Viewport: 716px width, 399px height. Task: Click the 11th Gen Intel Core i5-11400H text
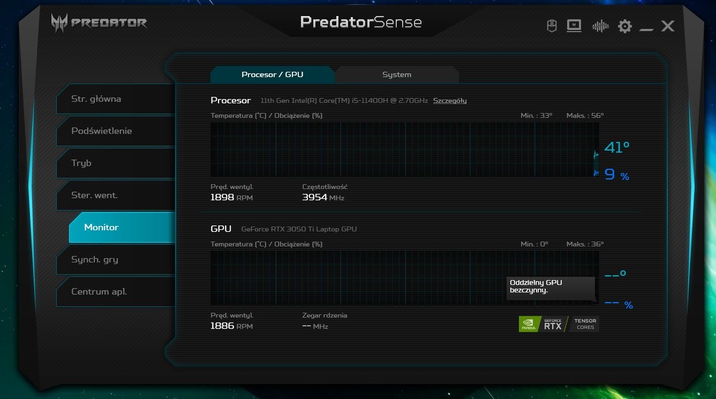point(344,100)
